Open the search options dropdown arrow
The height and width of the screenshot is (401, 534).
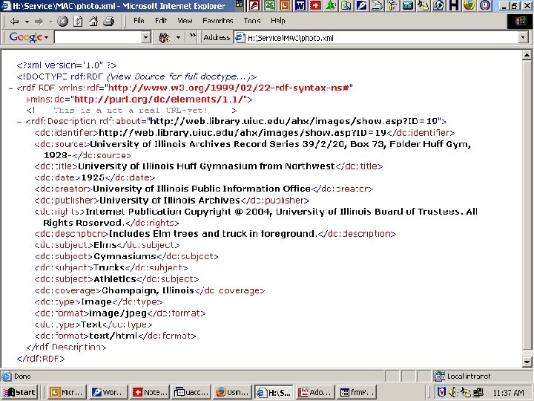[178, 37]
